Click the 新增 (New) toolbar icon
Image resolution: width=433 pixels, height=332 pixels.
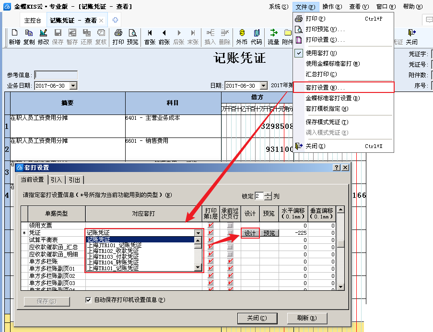(x=14, y=36)
